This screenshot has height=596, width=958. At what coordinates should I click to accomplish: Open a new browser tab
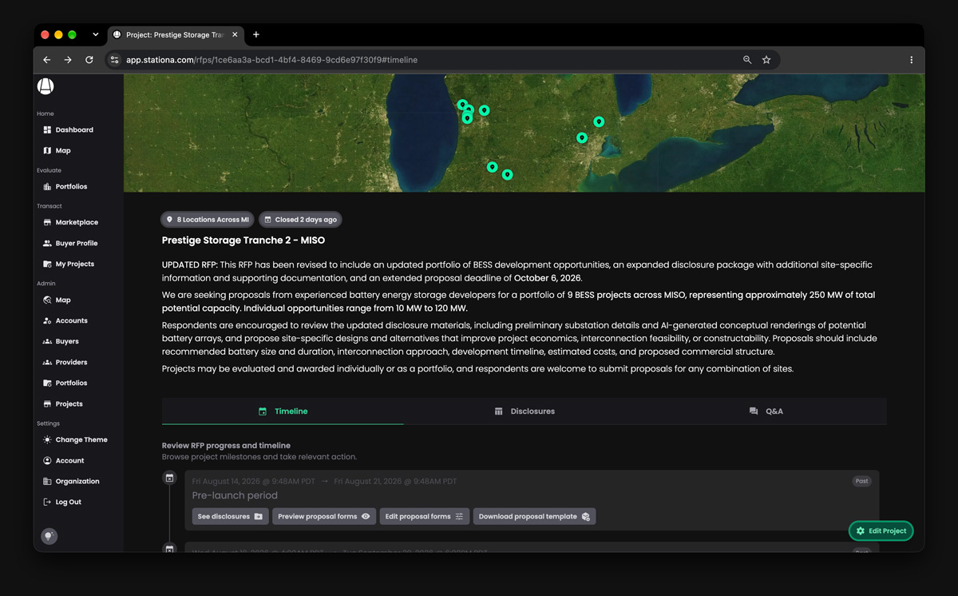(256, 35)
